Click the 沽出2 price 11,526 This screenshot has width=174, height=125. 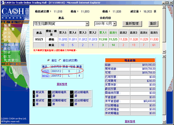coord(123,40)
